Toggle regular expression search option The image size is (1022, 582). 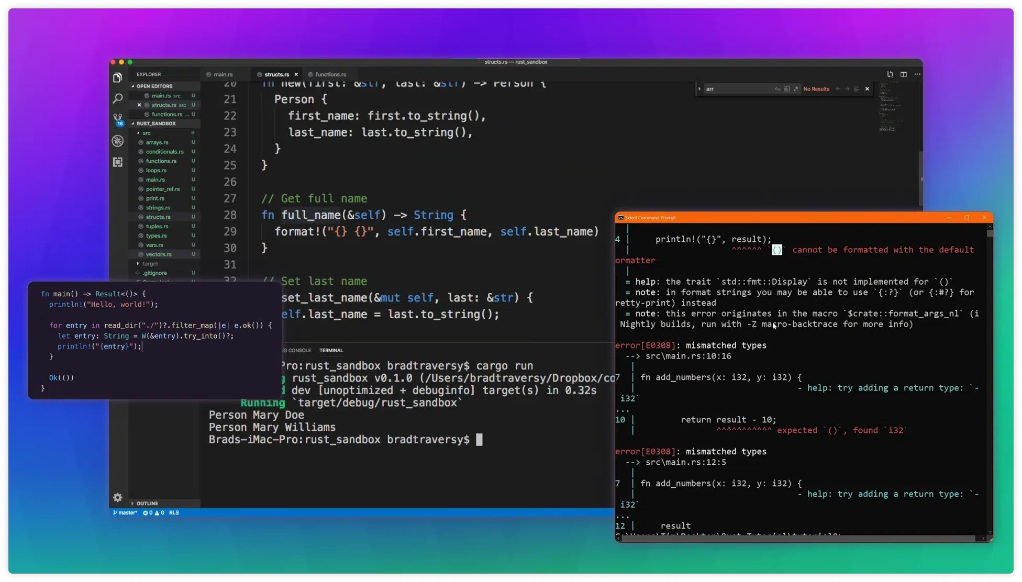pos(796,89)
